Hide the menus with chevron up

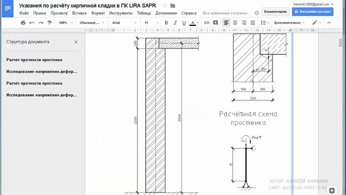(x=329, y=23)
